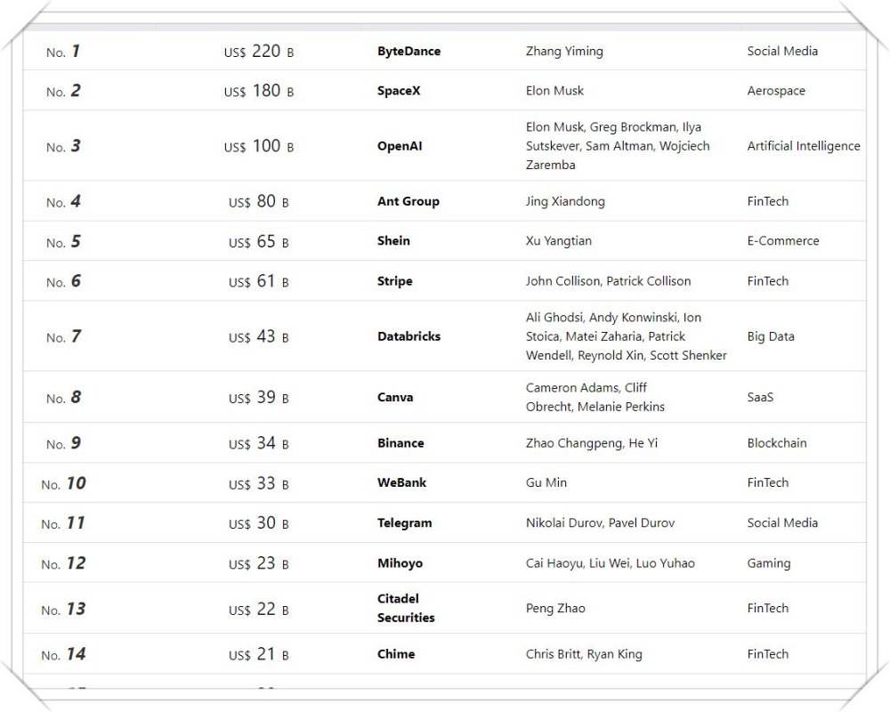The height and width of the screenshot is (712, 890).
Task: Select the Aerospace industry cell
Action: click(x=776, y=91)
